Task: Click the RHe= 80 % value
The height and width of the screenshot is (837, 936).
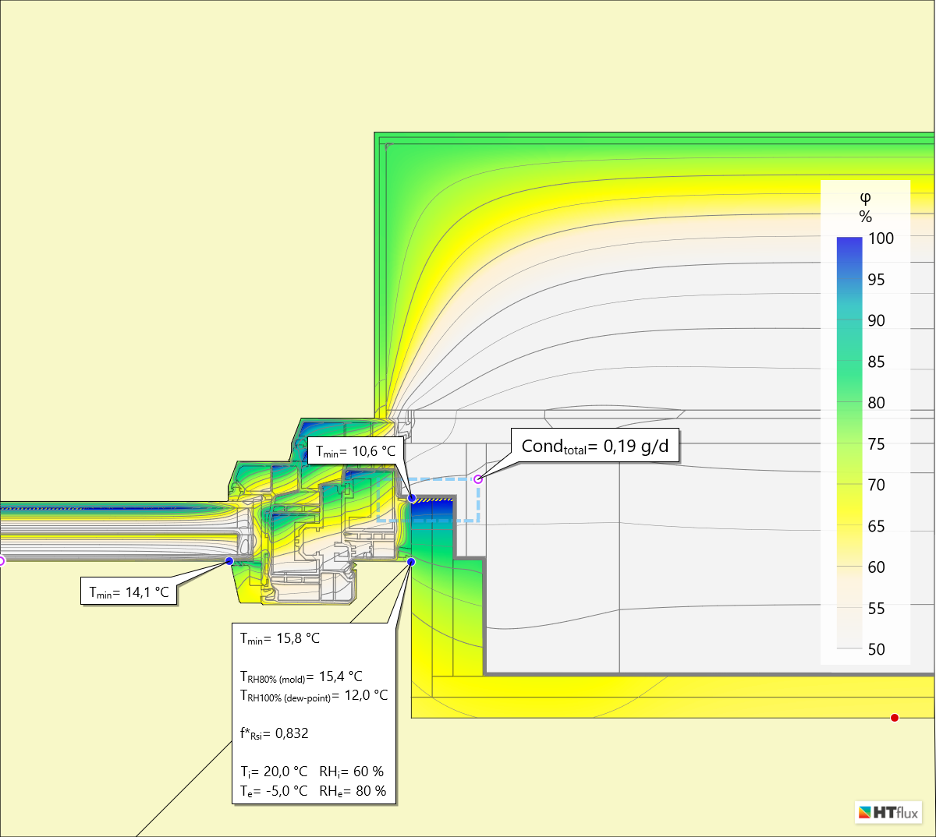Action: (x=353, y=791)
